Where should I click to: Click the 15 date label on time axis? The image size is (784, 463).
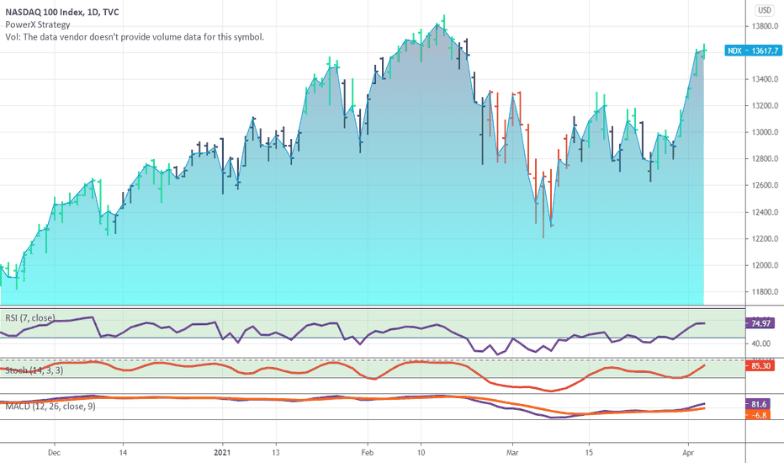[x=589, y=453]
